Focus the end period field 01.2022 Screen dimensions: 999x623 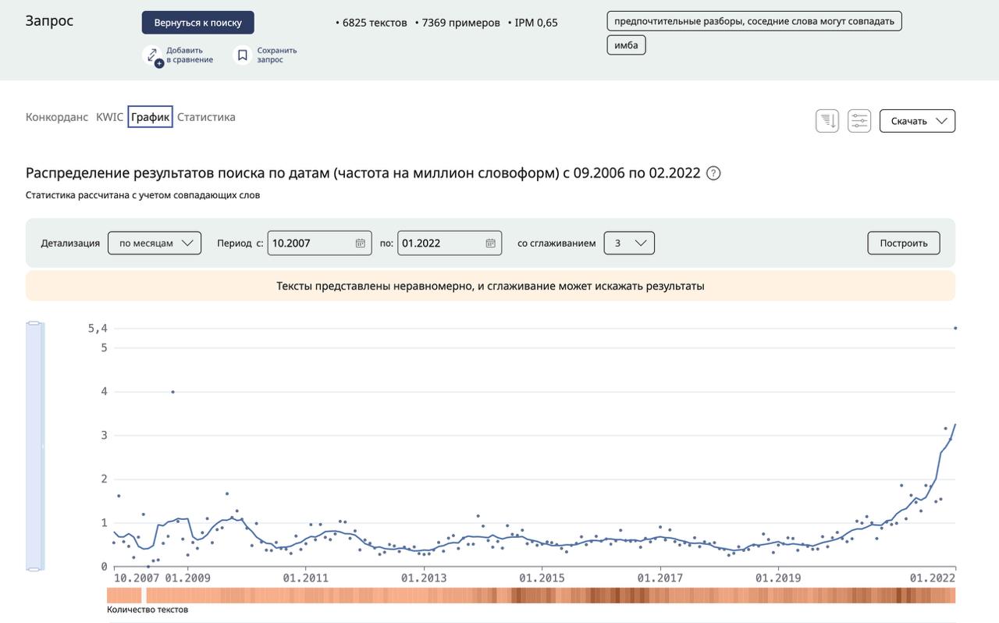pos(450,243)
